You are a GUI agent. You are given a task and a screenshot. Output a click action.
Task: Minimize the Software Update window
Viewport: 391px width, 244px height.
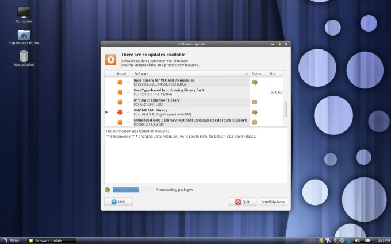click(273, 44)
